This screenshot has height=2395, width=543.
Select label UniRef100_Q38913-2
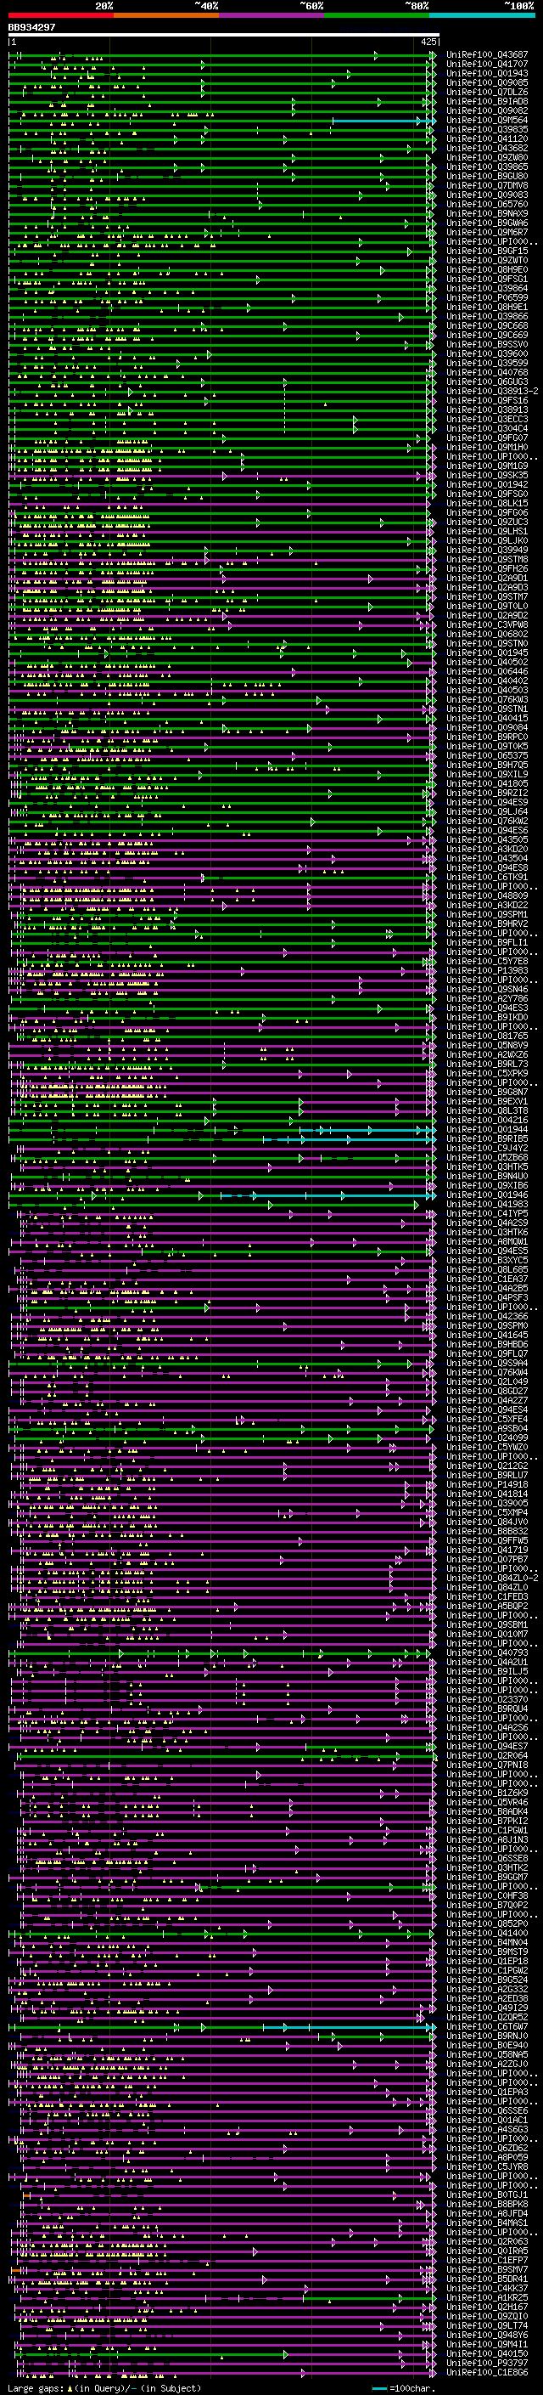click(492, 392)
